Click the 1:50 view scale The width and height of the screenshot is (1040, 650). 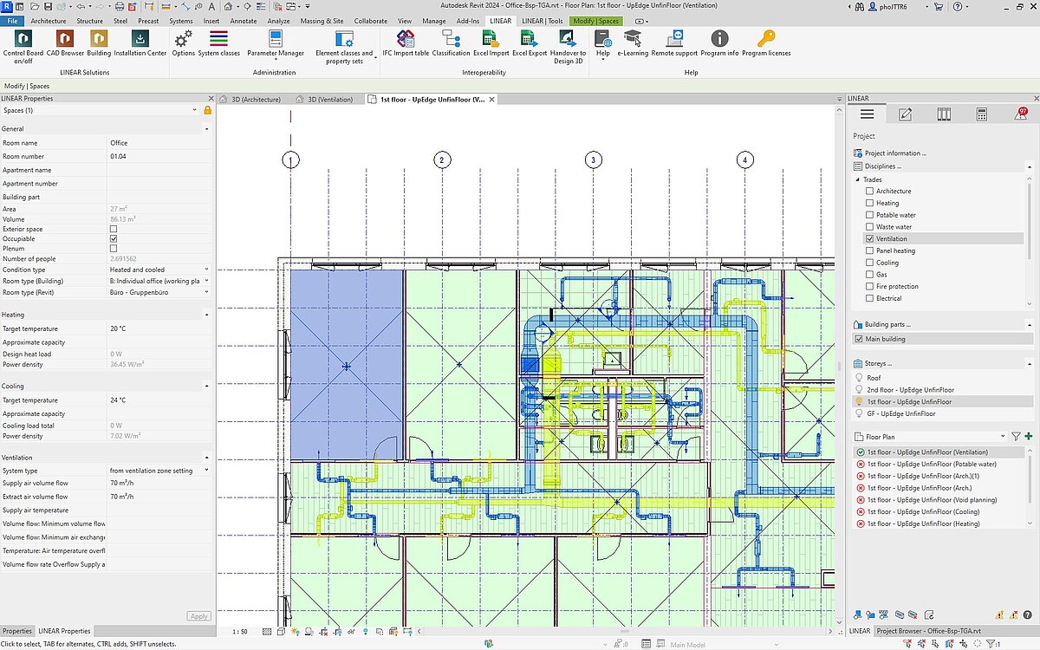click(240, 631)
